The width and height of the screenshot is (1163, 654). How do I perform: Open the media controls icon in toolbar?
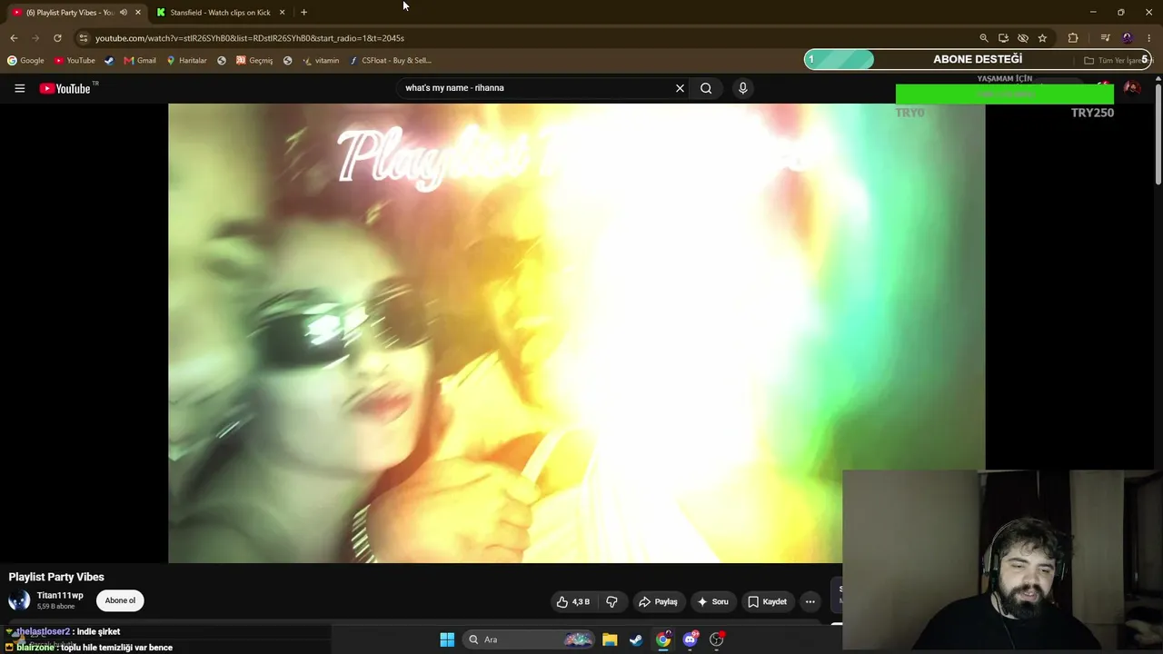(x=1105, y=38)
